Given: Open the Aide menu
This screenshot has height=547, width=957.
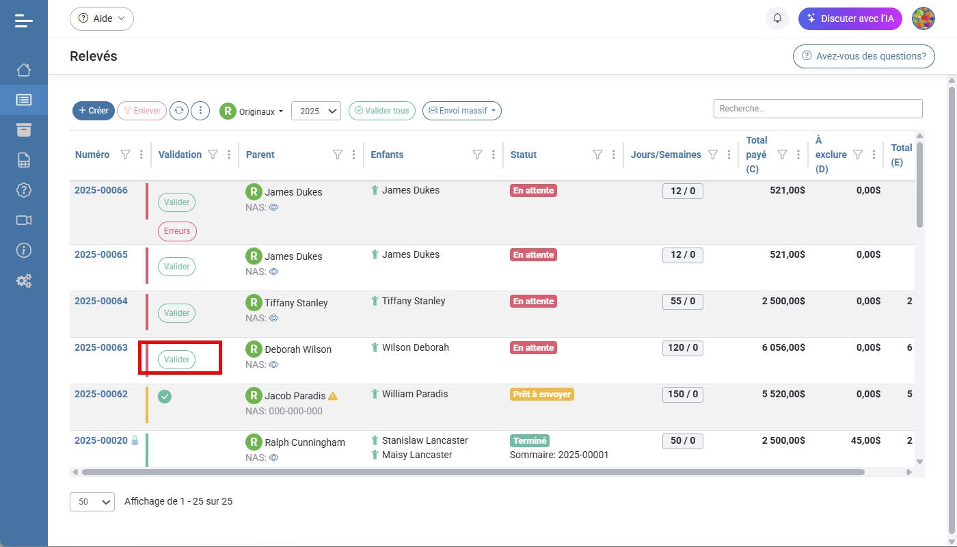Looking at the screenshot, I should (x=102, y=18).
